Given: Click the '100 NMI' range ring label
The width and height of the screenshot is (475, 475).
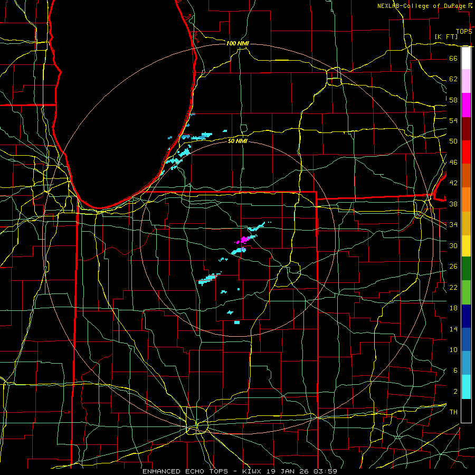Looking at the screenshot, I should [x=237, y=43].
